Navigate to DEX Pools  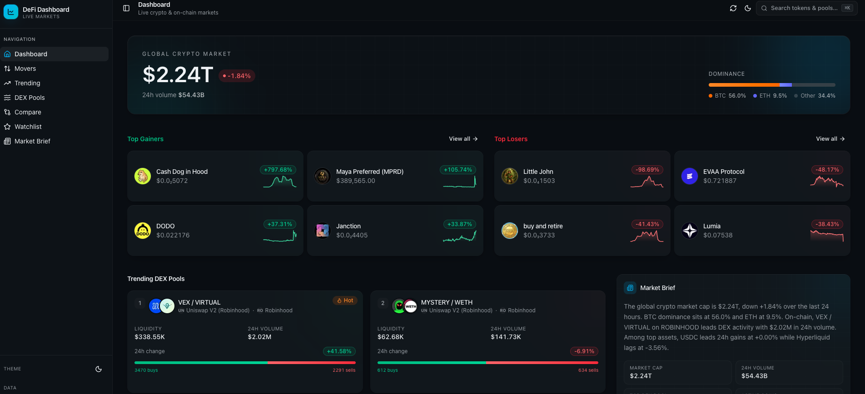(54, 98)
